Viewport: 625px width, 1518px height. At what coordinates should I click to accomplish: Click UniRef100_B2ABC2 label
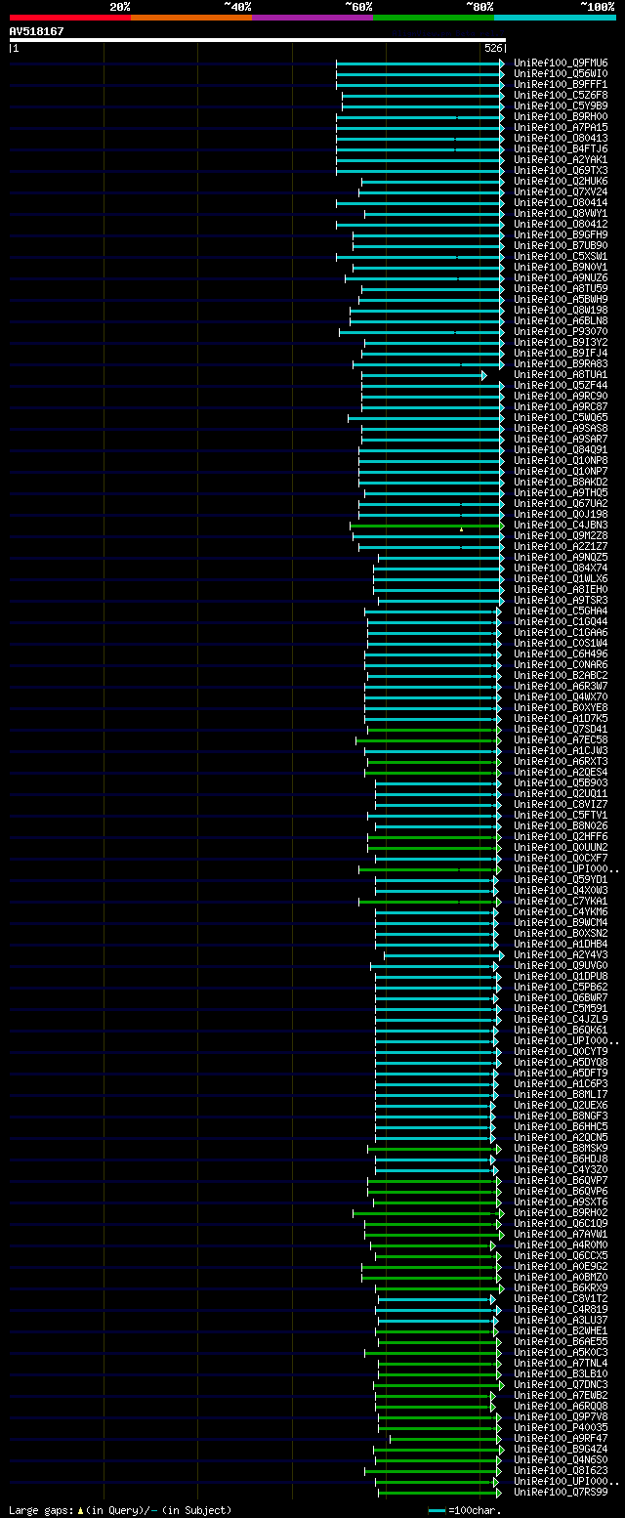click(x=561, y=676)
